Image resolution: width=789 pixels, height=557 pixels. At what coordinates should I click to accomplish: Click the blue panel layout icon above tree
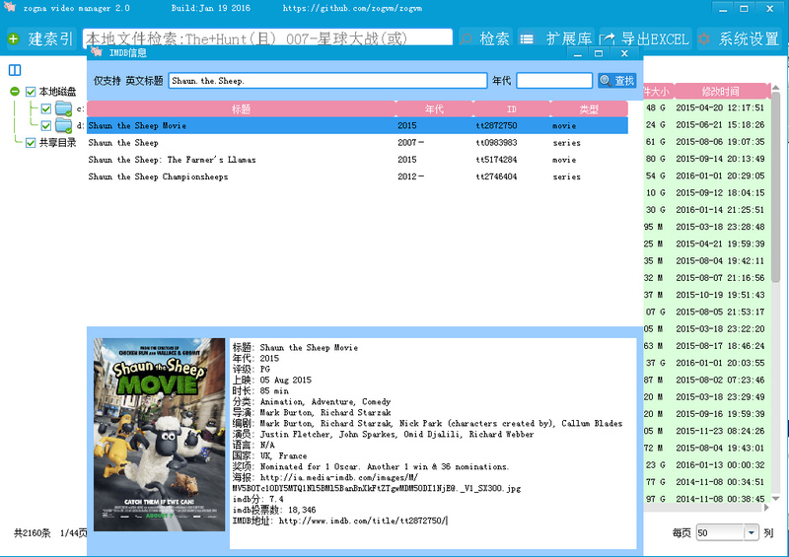click(15, 71)
